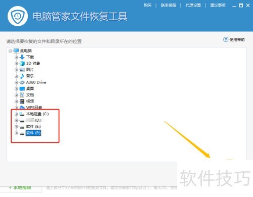The width and height of the screenshot is (253, 197).
Task: Select the 音乐 tree item
Action: click(30, 76)
